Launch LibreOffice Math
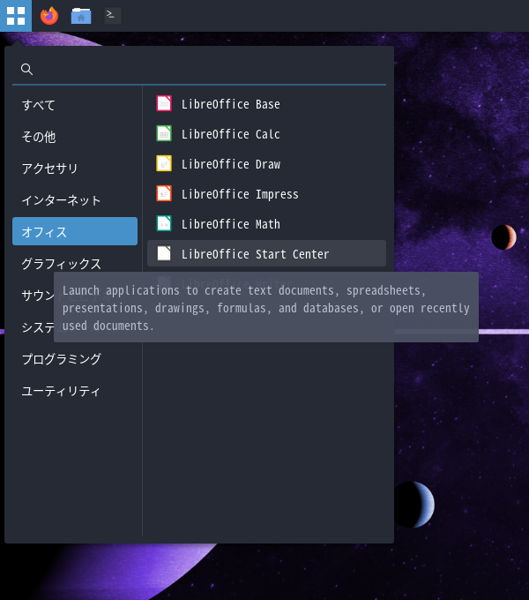Viewport: 529px width, 600px height. [266, 223]
